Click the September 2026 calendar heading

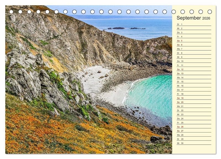point(193,18)
